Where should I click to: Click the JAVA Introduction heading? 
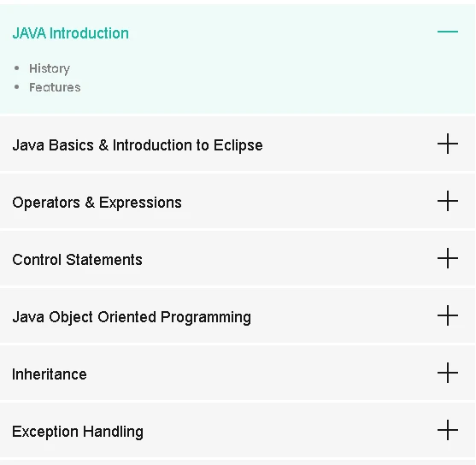tap(70, 33)
